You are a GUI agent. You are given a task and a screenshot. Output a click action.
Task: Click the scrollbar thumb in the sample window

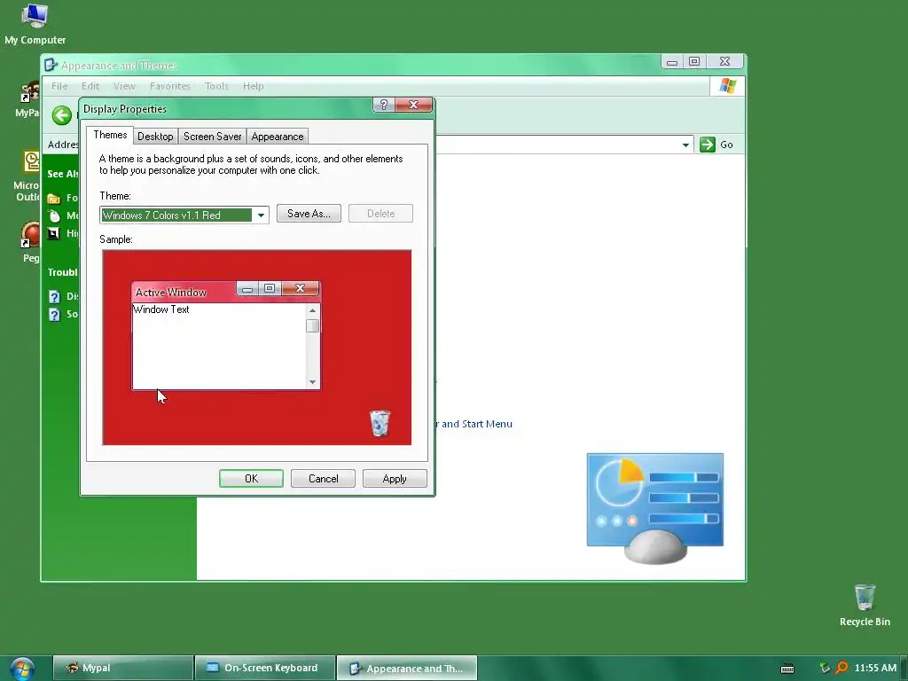pyautogui.click(x=313, y=326)
